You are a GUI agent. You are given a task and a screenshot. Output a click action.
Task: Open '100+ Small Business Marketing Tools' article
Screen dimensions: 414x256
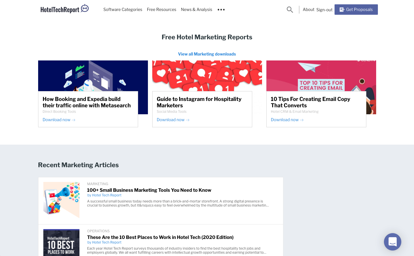[x=149, y=190]
